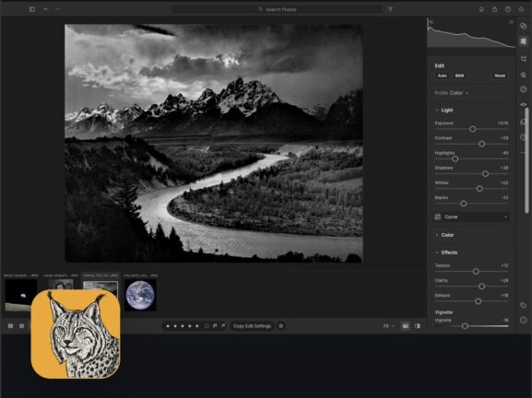This screenshot has width=532, height=398.
Task: Open the Presets panel icon
Action: point(523,26)
